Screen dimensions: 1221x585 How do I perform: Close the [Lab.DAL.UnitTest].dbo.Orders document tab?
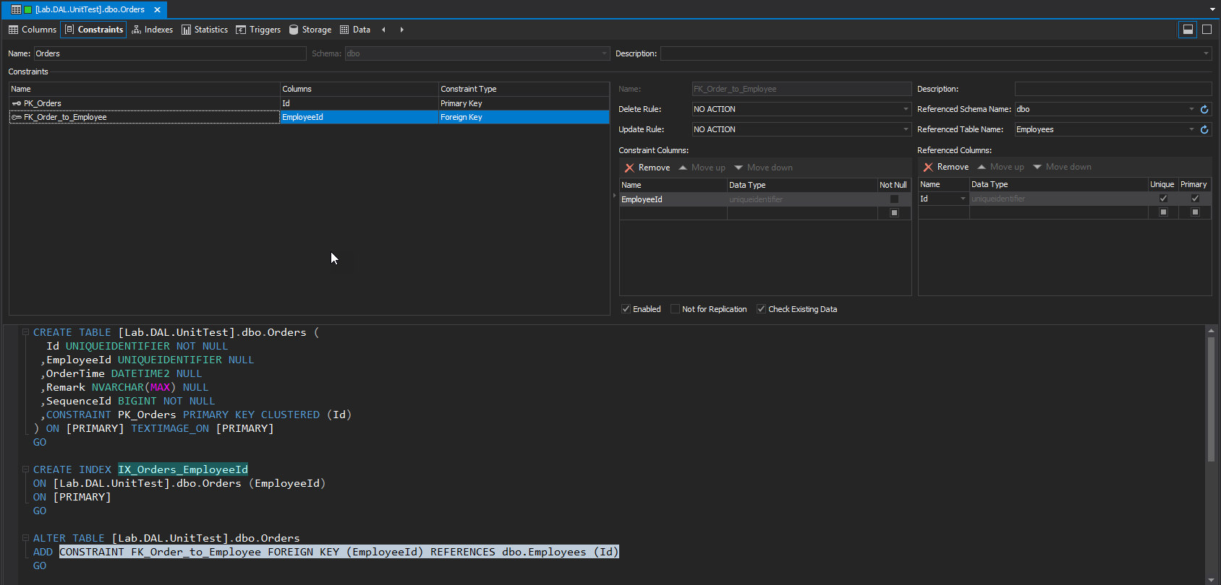coord(157,9)
